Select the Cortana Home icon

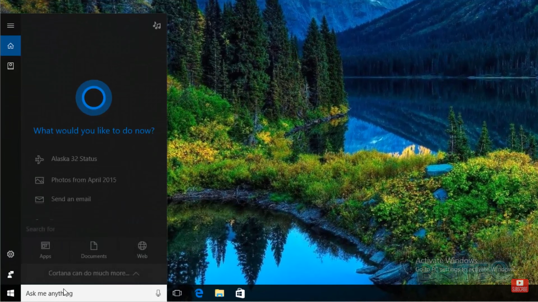11,46
